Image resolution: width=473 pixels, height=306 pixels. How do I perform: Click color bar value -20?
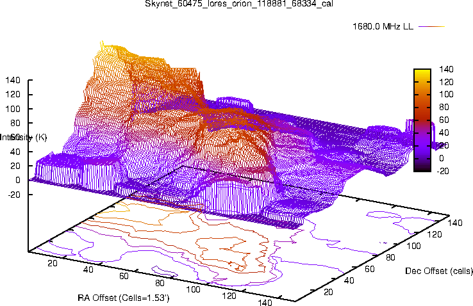tap(442, 171)
